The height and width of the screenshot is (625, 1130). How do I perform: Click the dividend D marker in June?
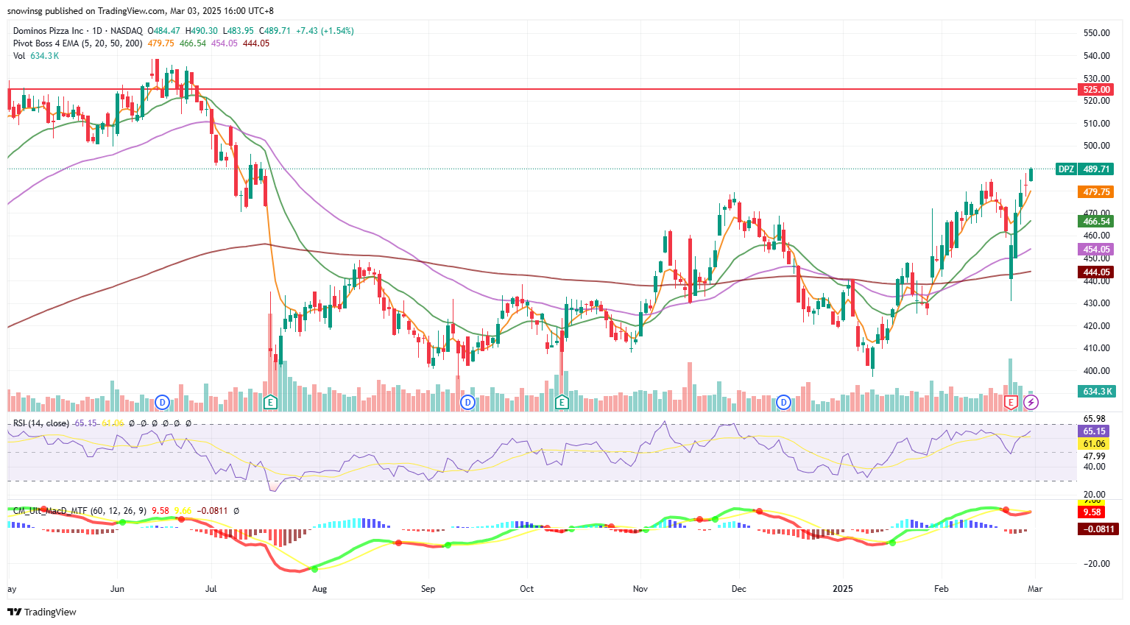point(163,402)
